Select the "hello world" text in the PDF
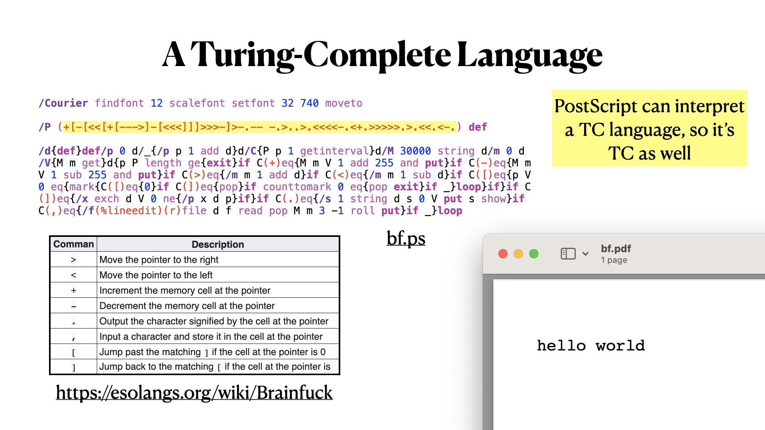765x430 pixels. click(590, 345)
